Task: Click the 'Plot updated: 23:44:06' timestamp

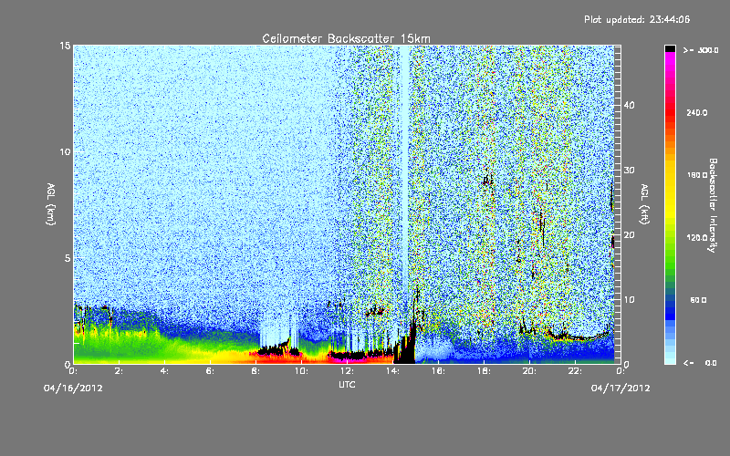Action: (x=637, y=19)
